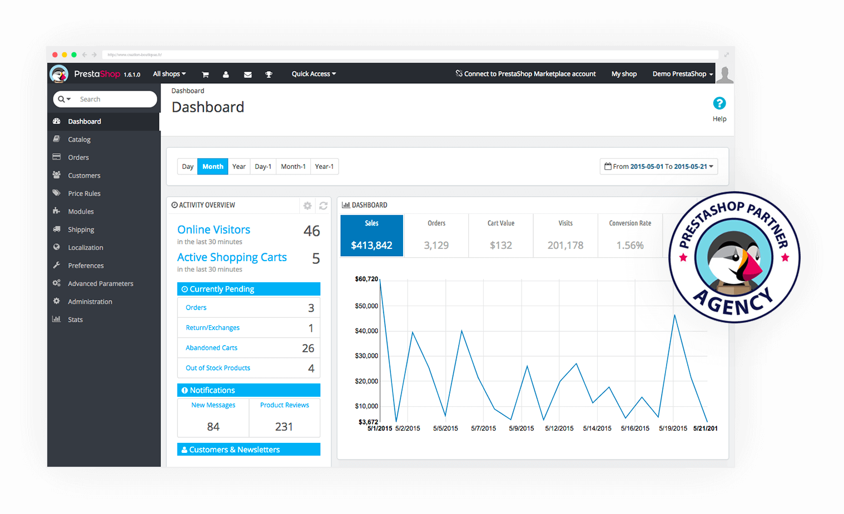Open the customer person icon in top bar
Viewport: 844px width, 514px height.
(x=226, y=74)
